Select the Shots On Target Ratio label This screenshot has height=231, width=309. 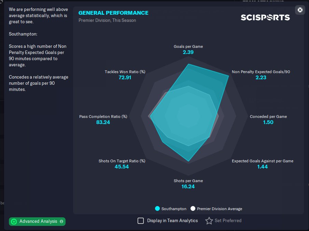(122, 161)
